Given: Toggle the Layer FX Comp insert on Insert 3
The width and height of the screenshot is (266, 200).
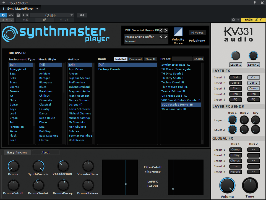Looking at the screenshot, I should point(254,88).
